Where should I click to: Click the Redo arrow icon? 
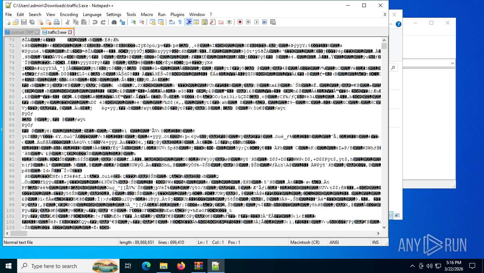click(103, 22)
